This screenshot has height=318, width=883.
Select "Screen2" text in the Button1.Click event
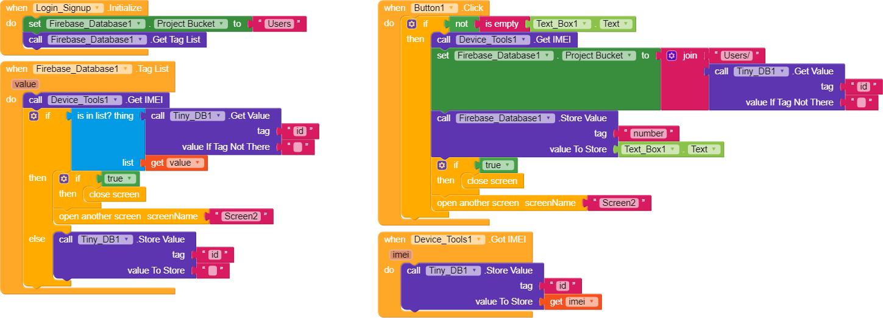tap(619, 203)
